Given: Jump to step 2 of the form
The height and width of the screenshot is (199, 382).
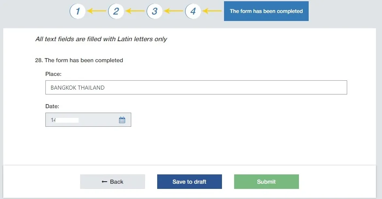Looking at the screenshot, I should 116,11.
